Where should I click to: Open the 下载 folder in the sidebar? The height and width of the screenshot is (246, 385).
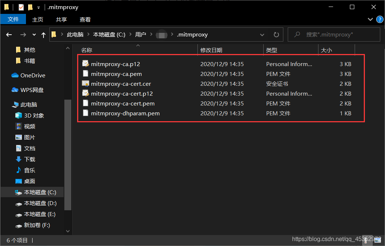[x=25, y=159]
